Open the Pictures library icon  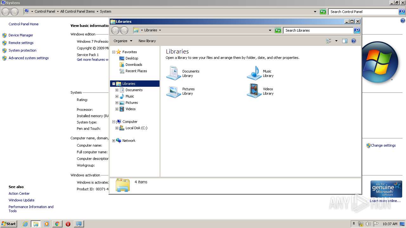pos(174,91)
